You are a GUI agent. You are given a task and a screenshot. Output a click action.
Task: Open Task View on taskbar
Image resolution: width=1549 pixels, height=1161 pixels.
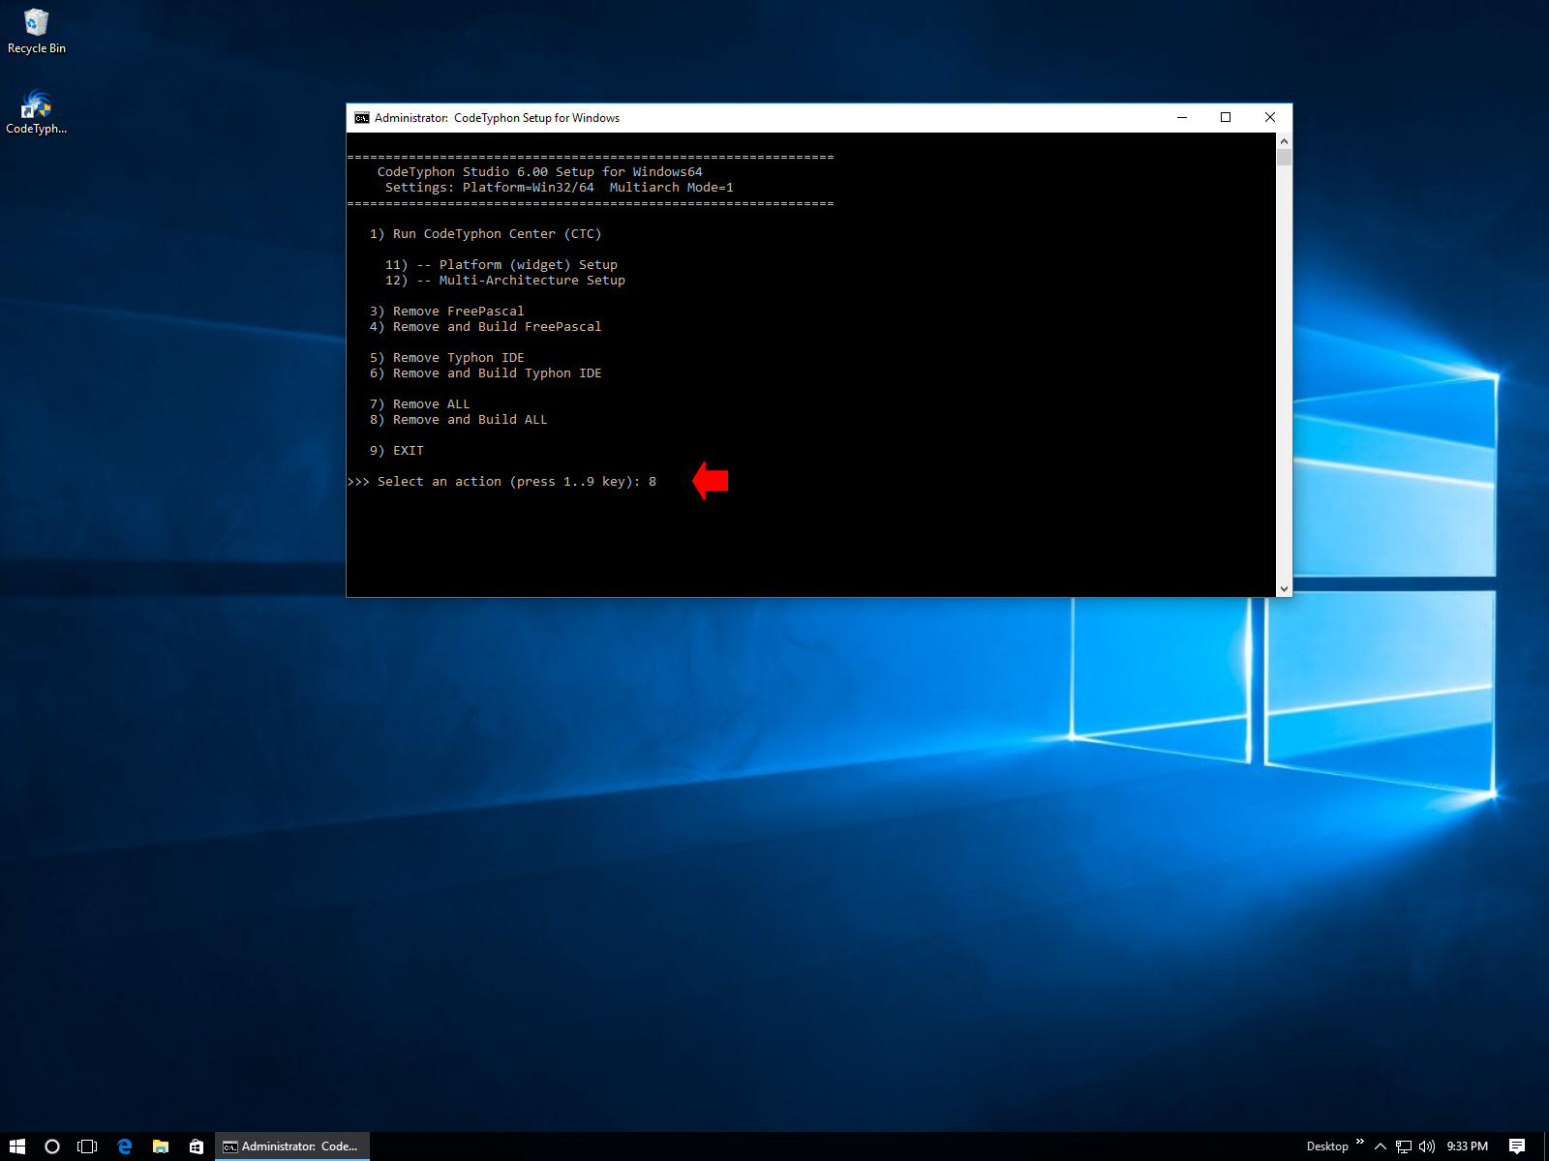click(x=87, y=1146)
